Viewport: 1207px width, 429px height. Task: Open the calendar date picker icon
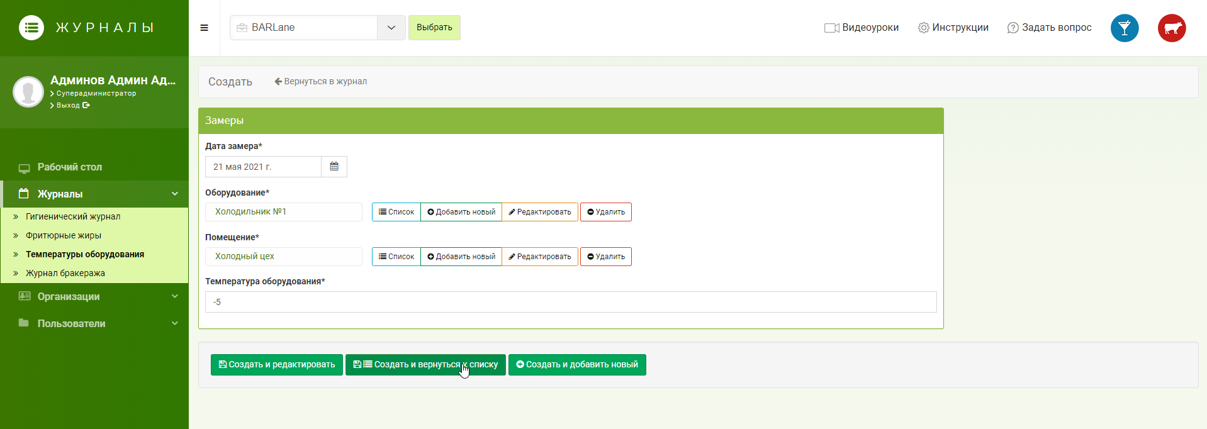pyautogui.click(x=334, y=167)
